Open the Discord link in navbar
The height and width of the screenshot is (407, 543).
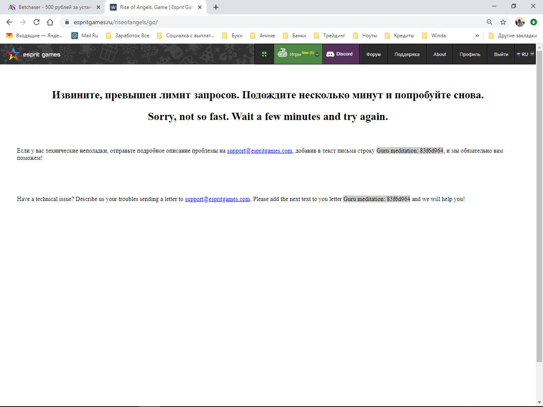pos(341,54)
